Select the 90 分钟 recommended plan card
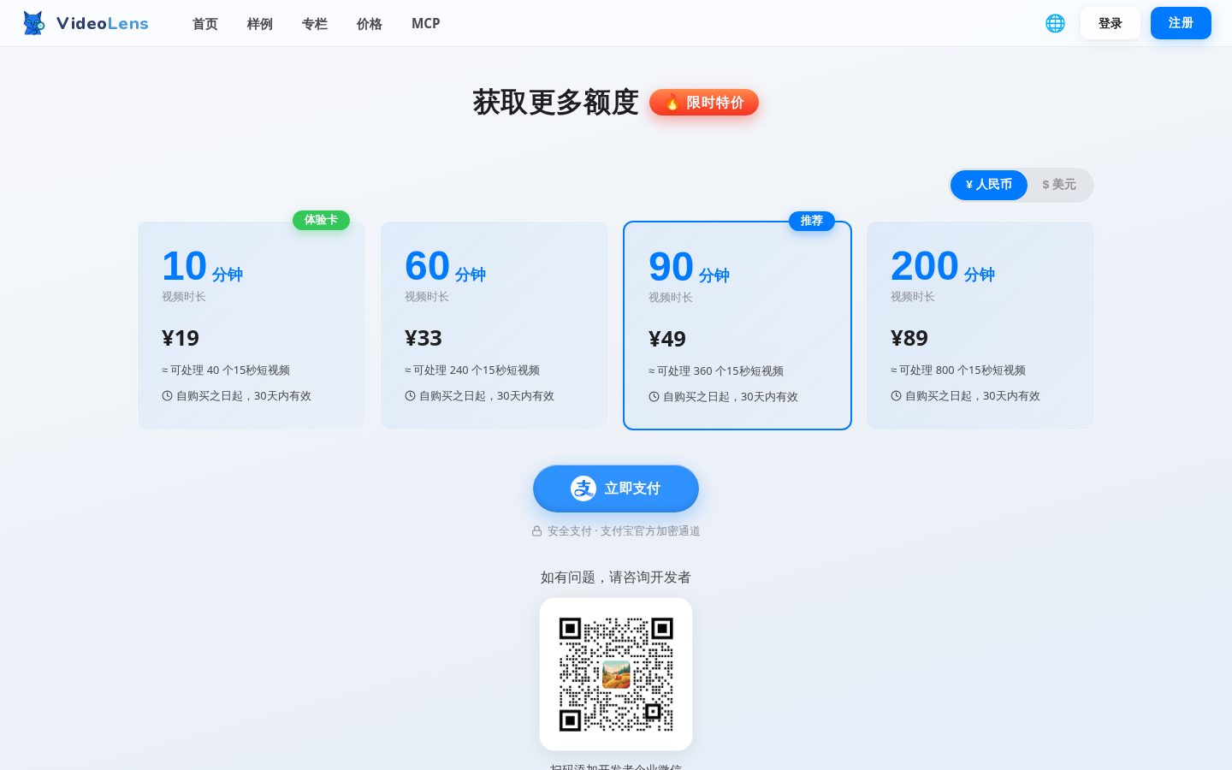 pos(737,325)
